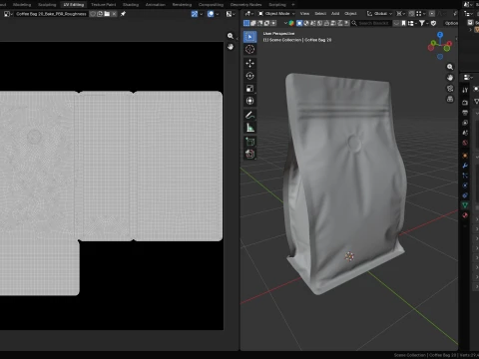Pin the image in UV editor header
The width and height of the screenshot is (479, 359).
pyautogui.click(x=123, y=14)
